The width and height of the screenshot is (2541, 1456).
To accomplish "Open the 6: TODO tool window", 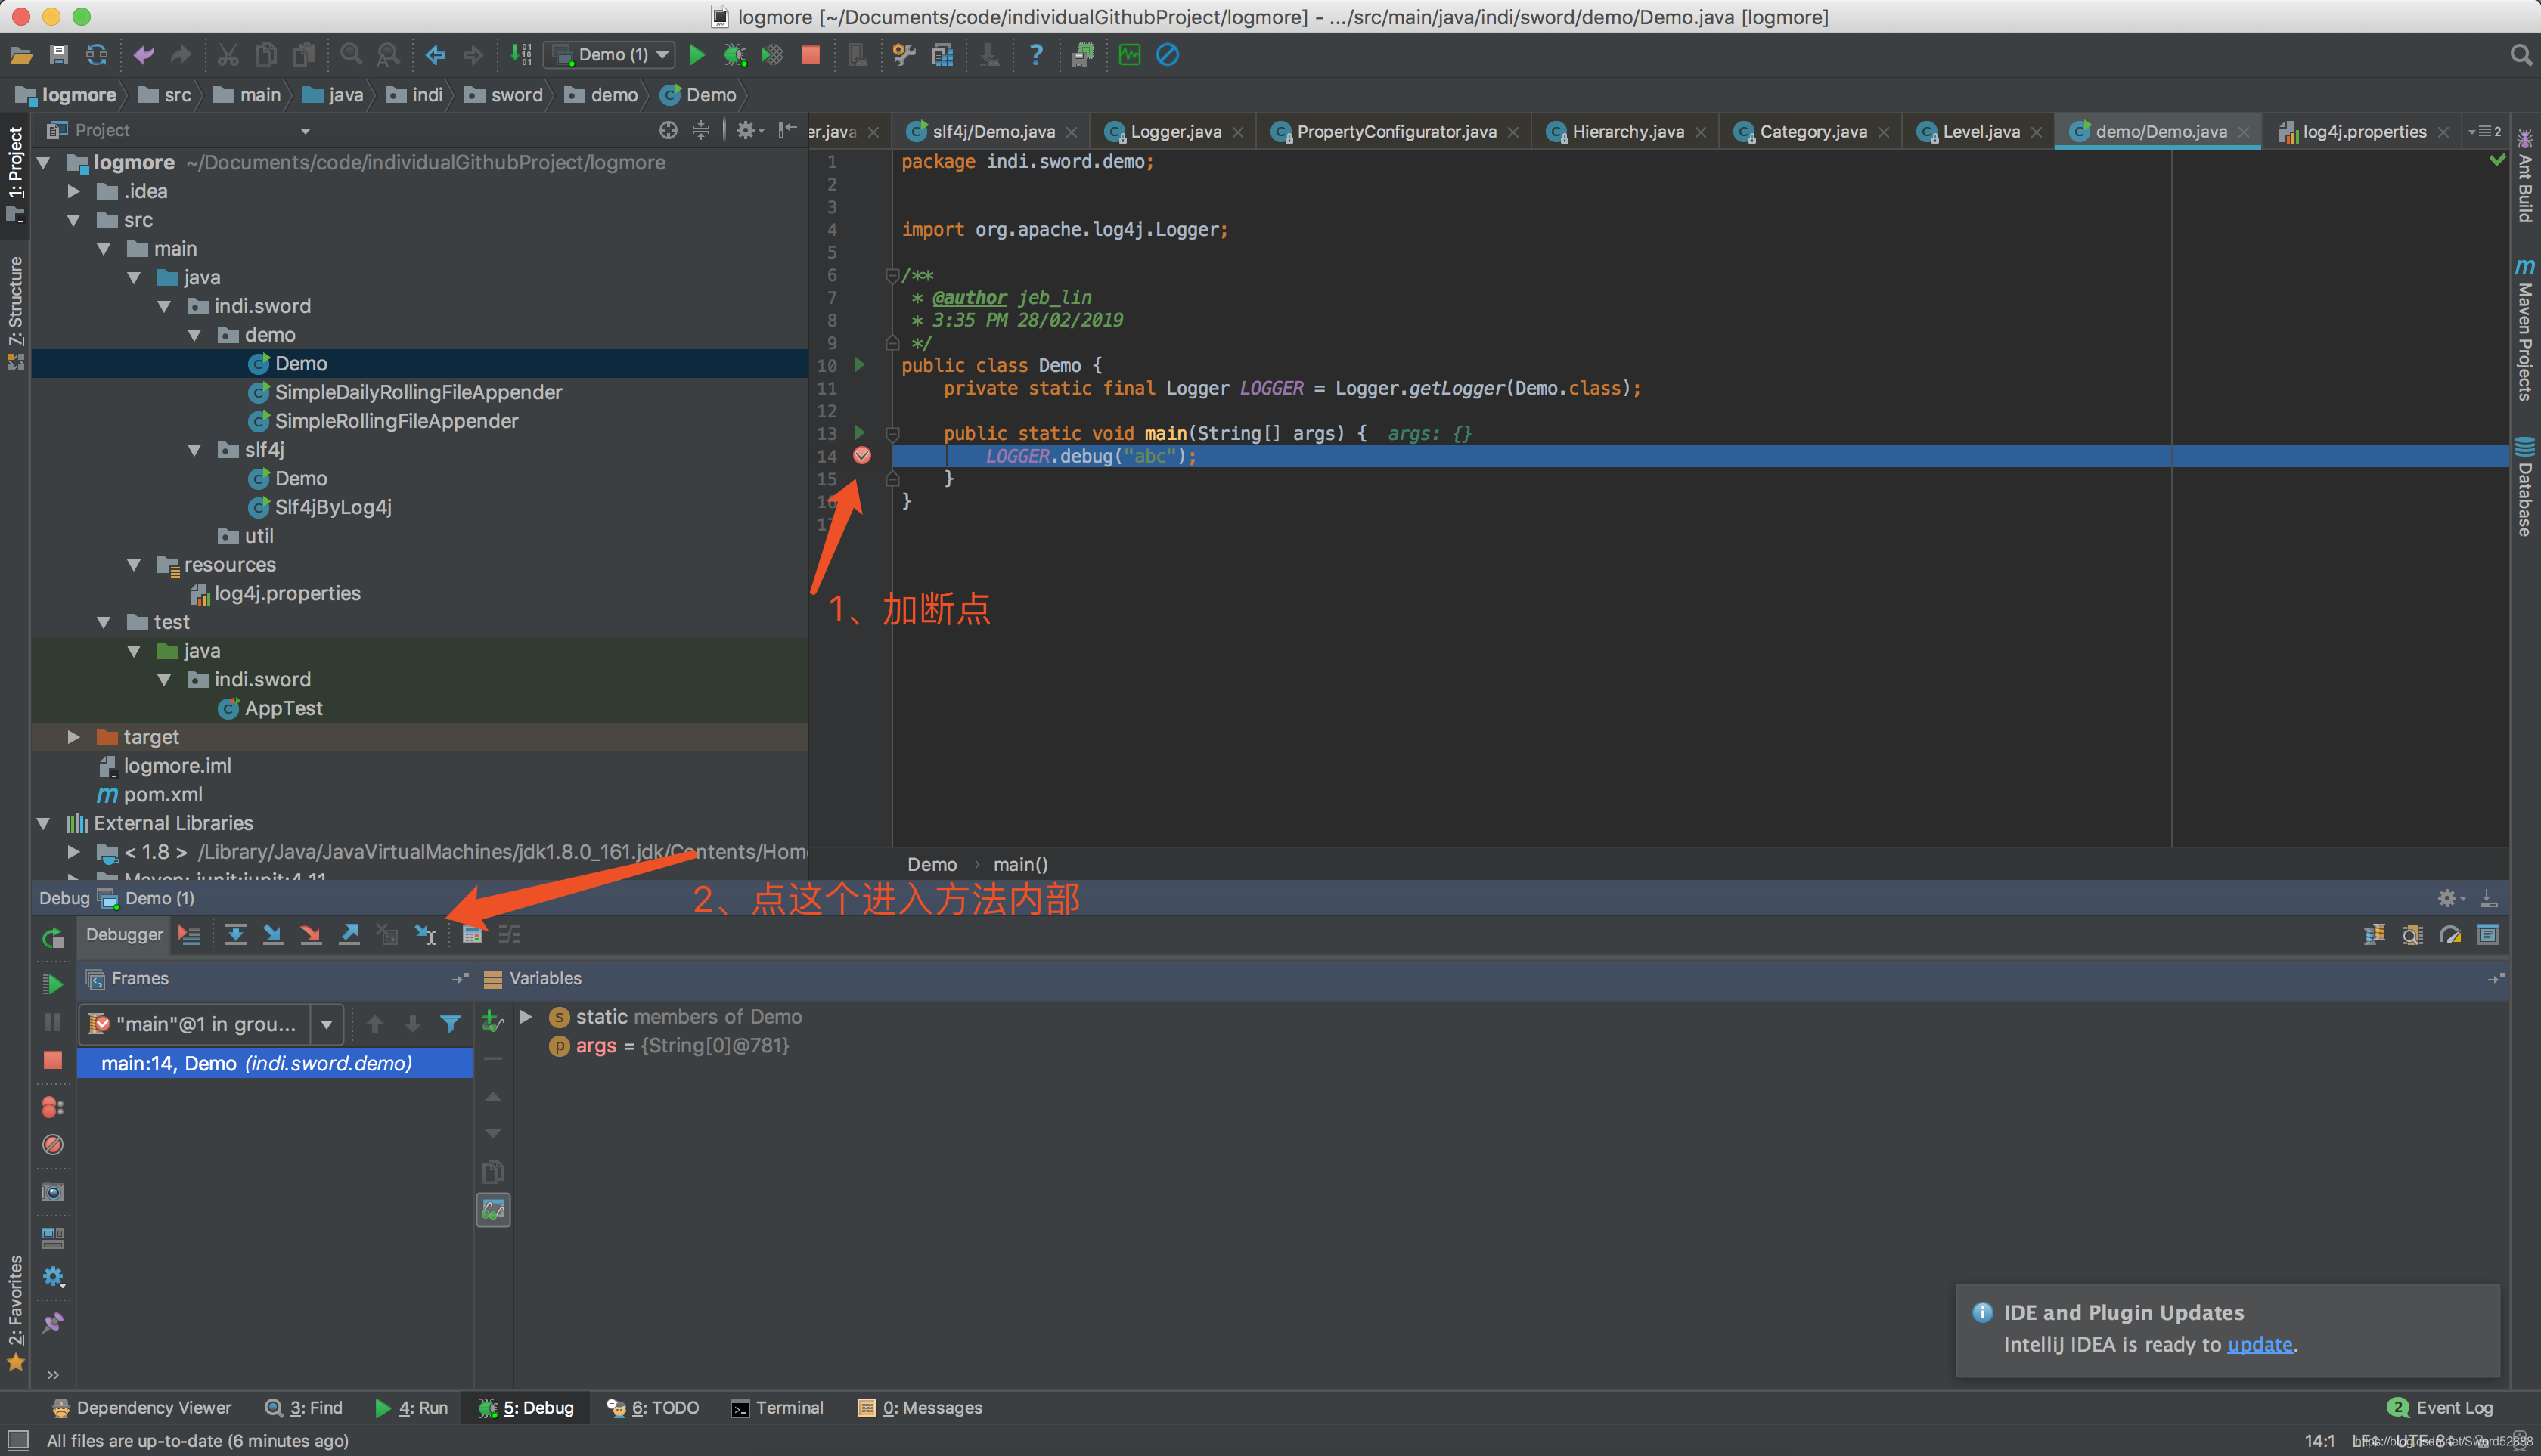I will click(x=652, y=1408).
